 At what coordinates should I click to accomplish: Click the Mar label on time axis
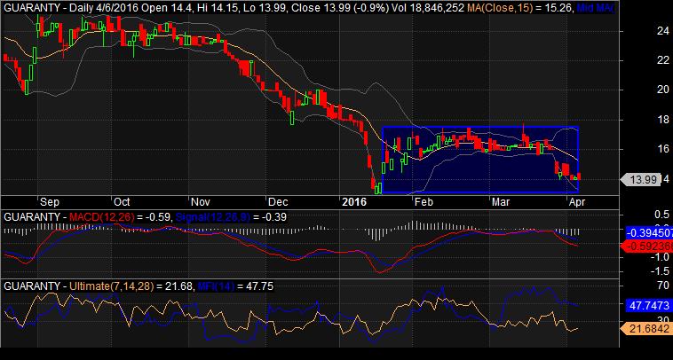click(501, 202)
